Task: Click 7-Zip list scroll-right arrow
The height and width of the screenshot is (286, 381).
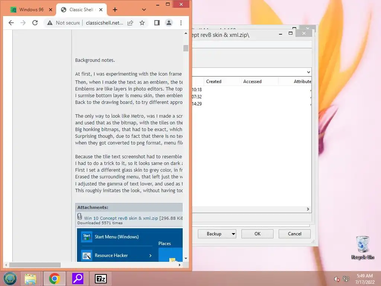Action: (x=308, y=209)
